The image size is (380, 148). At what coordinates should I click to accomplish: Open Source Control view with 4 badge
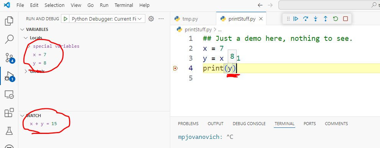[x=10, y=58]
